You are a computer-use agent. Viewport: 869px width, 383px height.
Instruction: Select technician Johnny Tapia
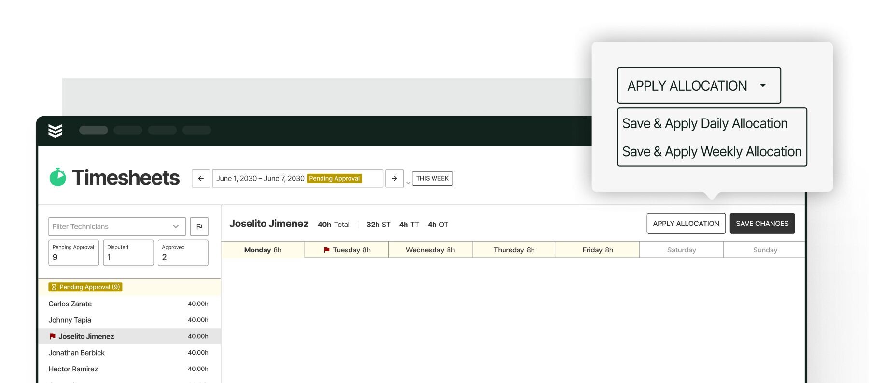pos(129,320)
